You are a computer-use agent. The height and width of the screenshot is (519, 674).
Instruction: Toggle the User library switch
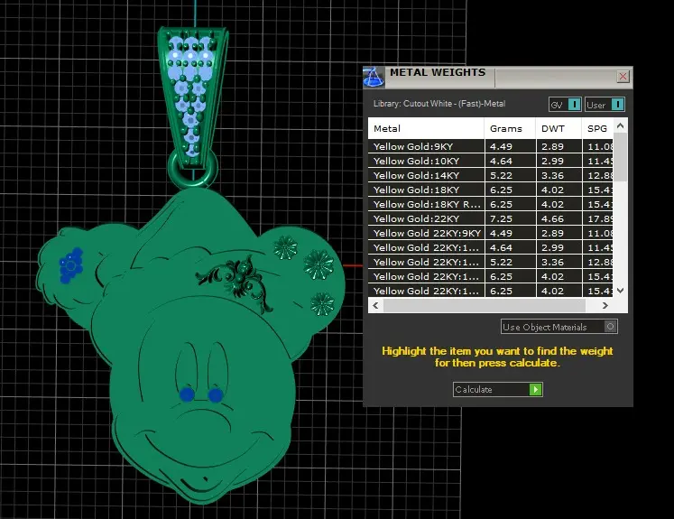pos(605,105)
